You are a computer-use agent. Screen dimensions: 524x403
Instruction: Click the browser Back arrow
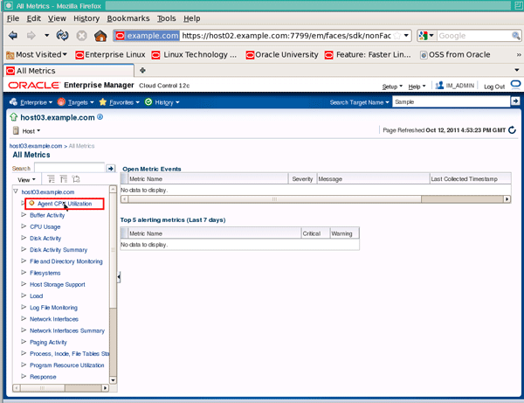(13, 35)
